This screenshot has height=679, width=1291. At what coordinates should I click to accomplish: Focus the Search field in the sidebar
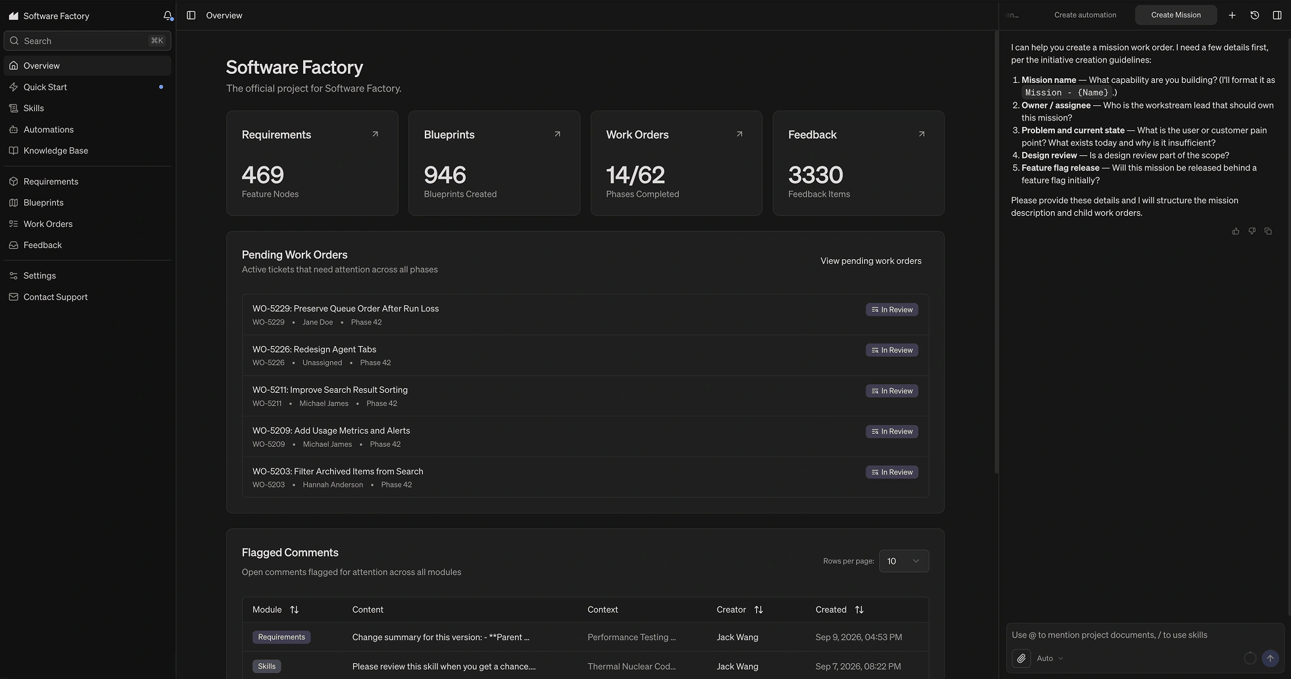[87, 41]
